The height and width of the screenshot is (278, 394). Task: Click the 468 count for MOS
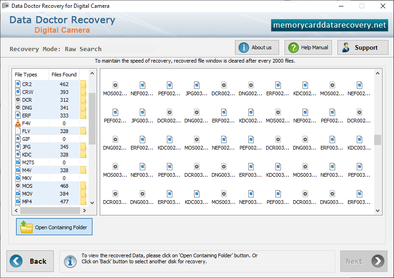(64, 186)
